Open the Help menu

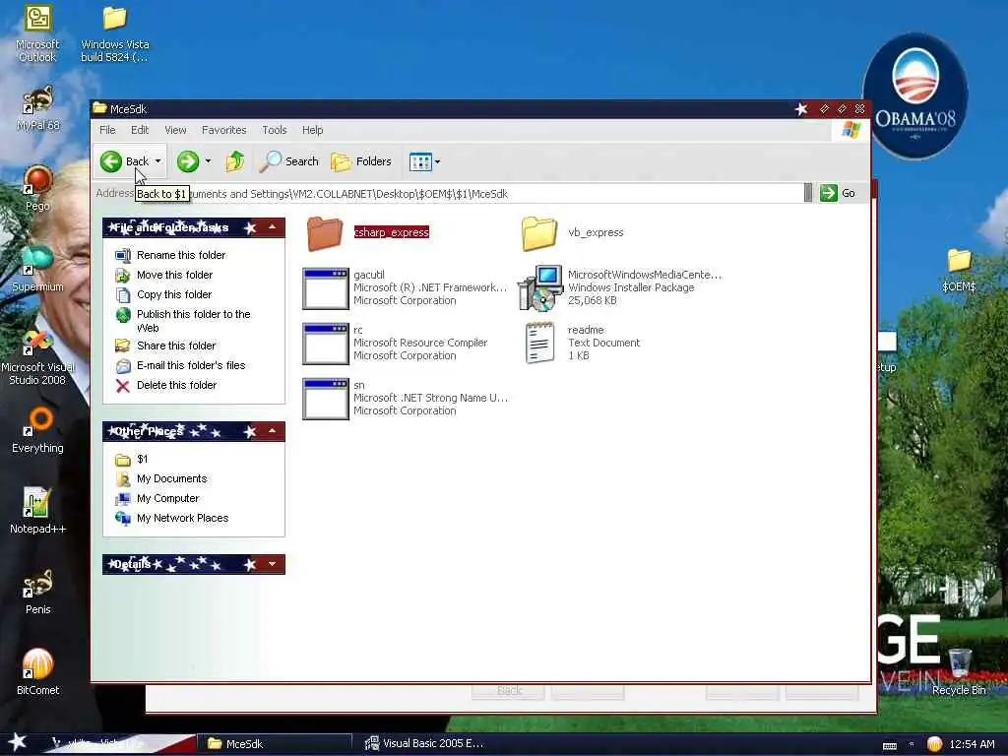312,130
